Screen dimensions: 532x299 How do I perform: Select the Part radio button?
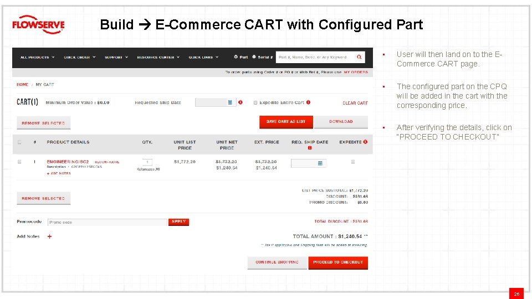(236, 57)
